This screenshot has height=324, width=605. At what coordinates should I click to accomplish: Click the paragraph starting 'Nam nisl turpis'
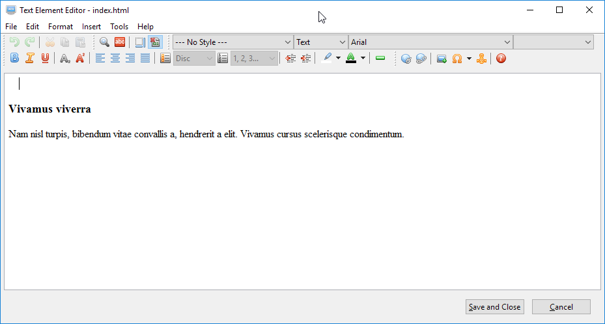206,134
